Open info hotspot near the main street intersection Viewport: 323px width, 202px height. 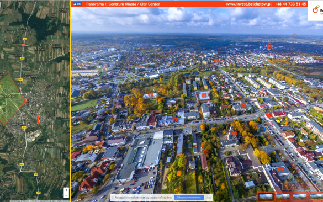click(243, 105)
